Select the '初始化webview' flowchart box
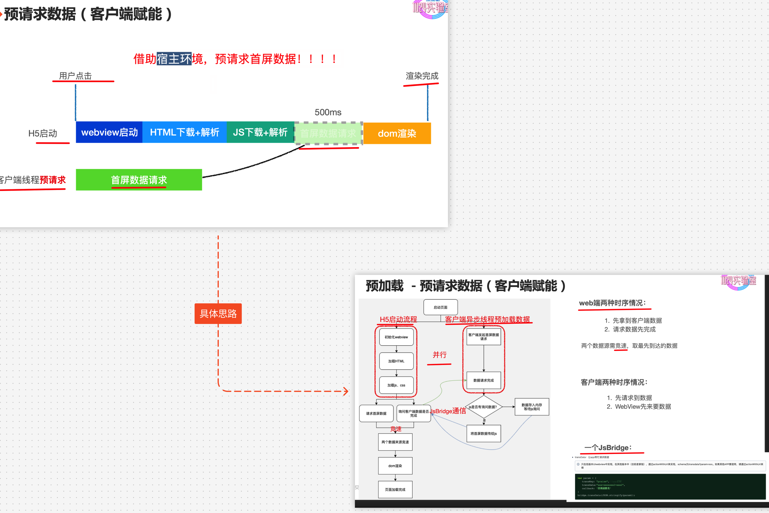The width and height of the screenshot is (769, 513). (396, 337)
